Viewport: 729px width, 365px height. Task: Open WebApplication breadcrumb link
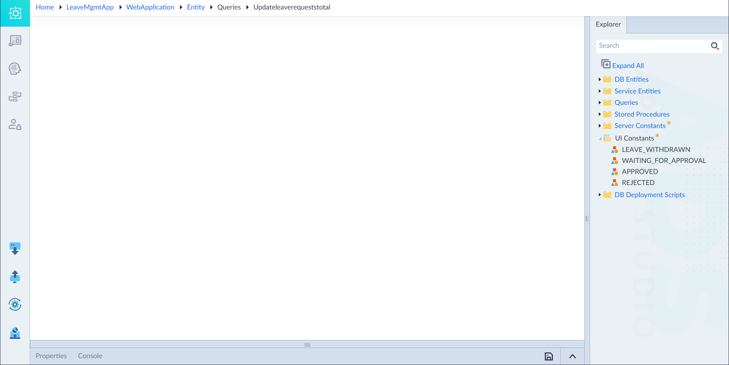coord(150,7)
